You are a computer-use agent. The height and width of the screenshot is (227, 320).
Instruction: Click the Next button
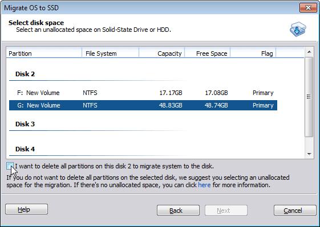(226, 211)
